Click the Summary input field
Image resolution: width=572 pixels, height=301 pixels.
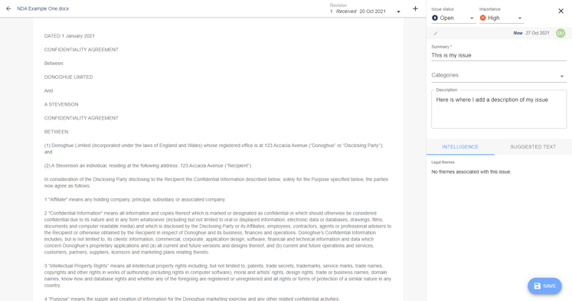coord(498,55)
